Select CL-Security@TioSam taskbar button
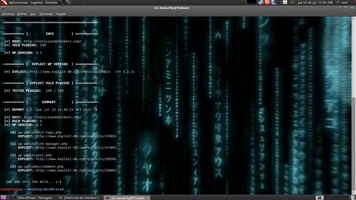This screenshot has height=200, width=356. click(x=127, y=198)
